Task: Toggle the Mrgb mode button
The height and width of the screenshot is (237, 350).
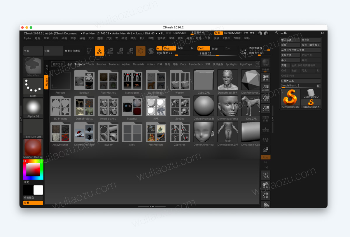Action: click(169, 48)
